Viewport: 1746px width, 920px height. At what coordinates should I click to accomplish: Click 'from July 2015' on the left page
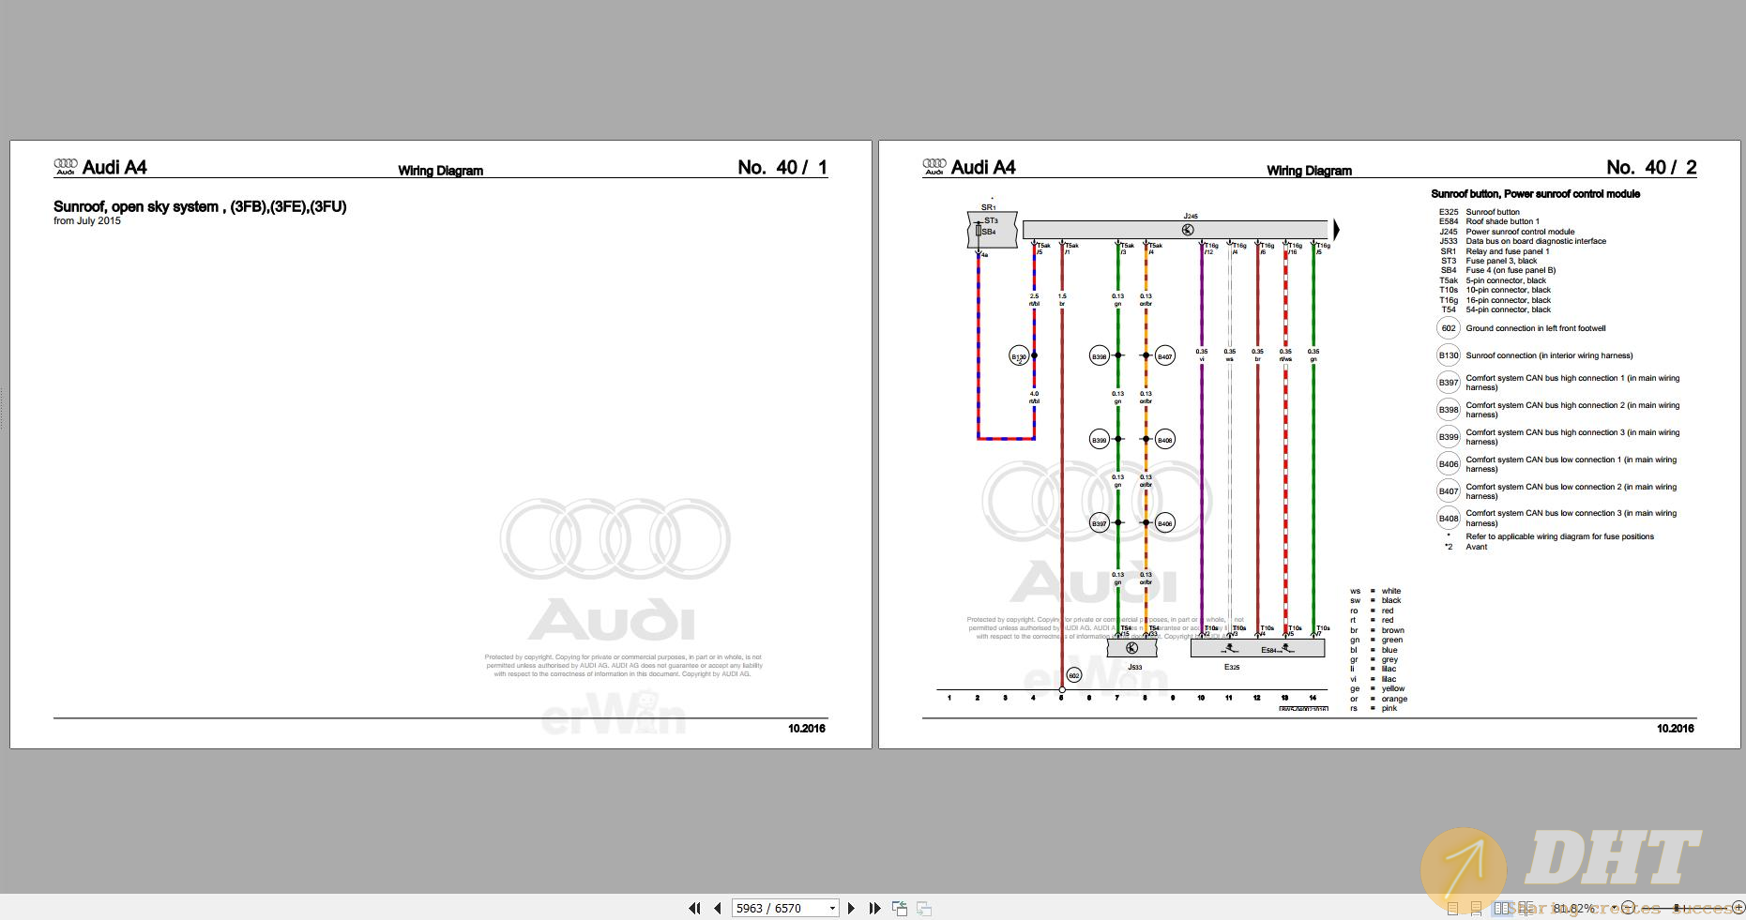pyautogui.click(x=87, y=221)
